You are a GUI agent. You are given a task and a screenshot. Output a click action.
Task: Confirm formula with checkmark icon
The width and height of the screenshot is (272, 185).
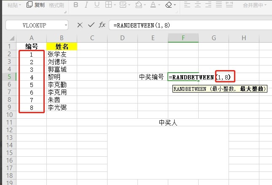[x=91, y=25]
